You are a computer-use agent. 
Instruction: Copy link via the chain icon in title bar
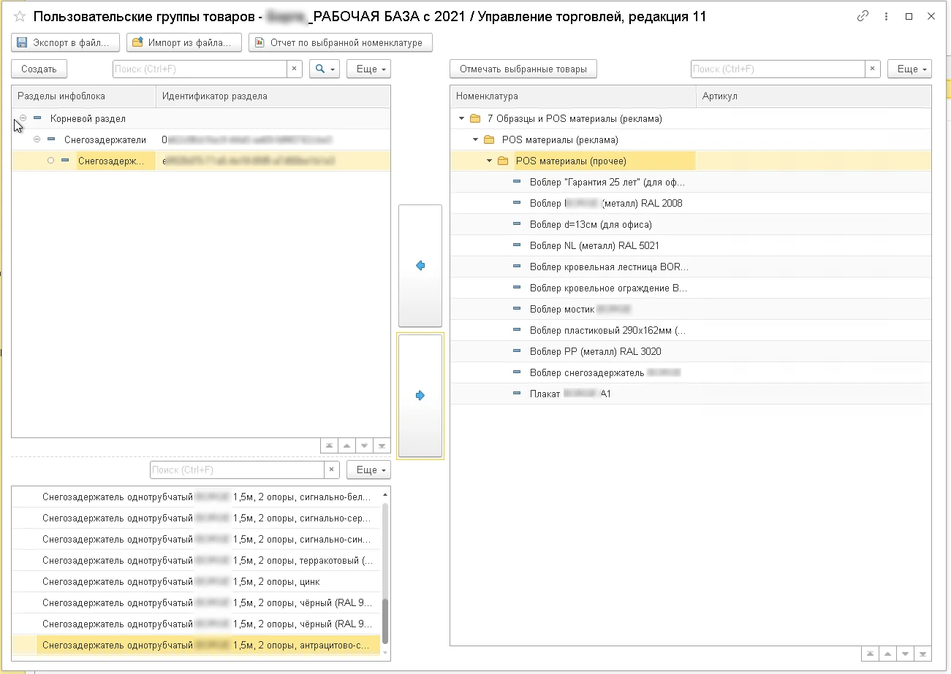(x=863, y=16)
